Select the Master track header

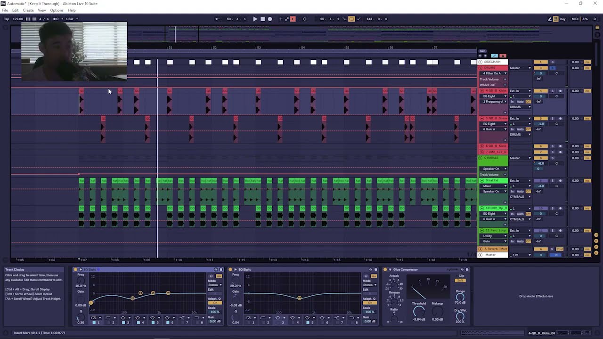tap(493, 255)
